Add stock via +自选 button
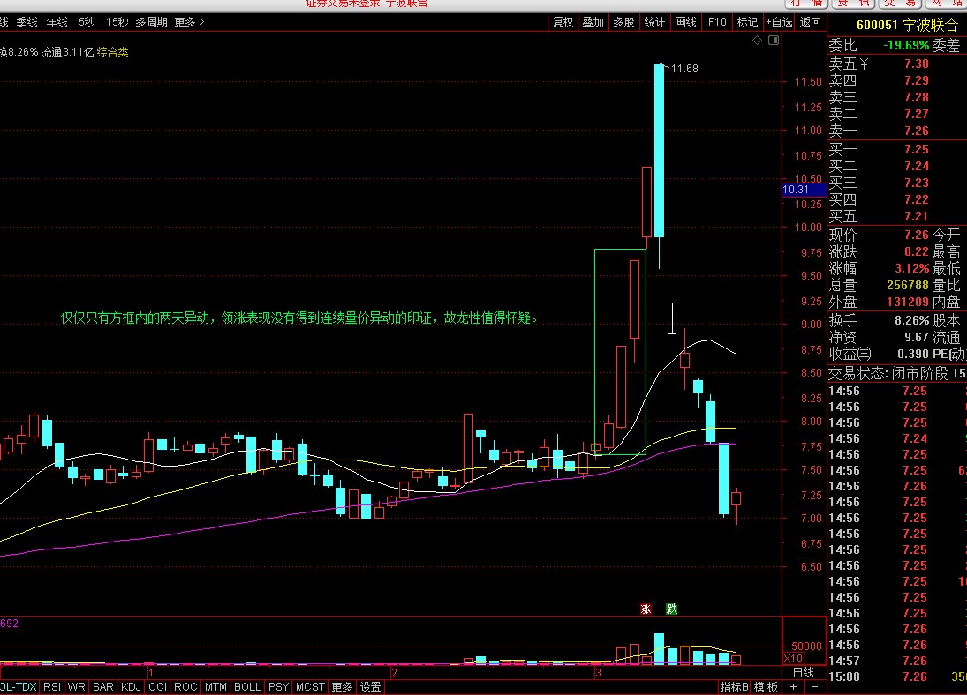 point(779,22)
